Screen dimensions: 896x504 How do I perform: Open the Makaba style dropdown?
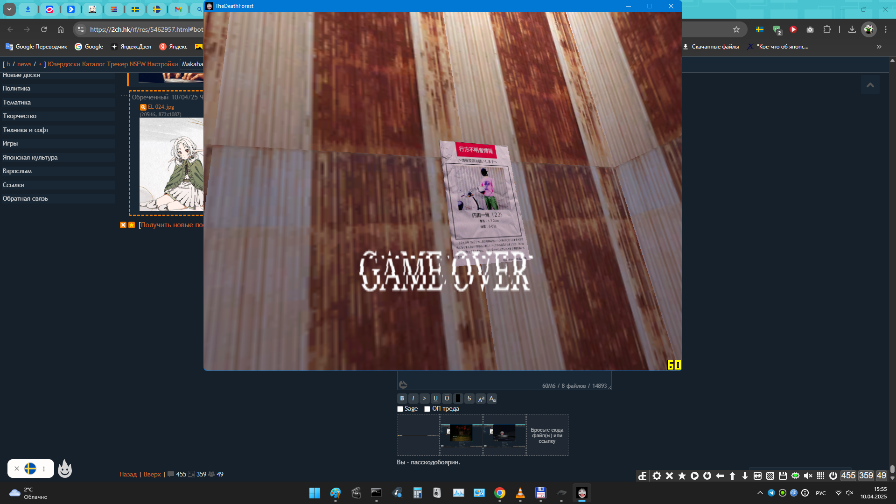pyautogui.click(x=192, y=64)
